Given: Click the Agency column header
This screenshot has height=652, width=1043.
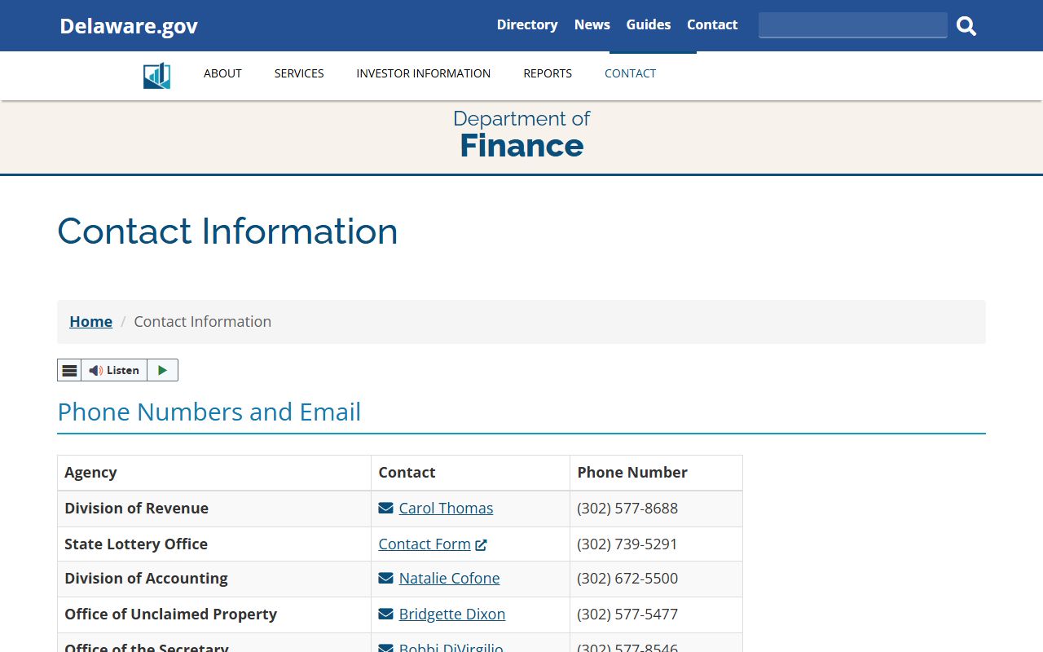Looking at the screenshot, I should pos(214,473).
